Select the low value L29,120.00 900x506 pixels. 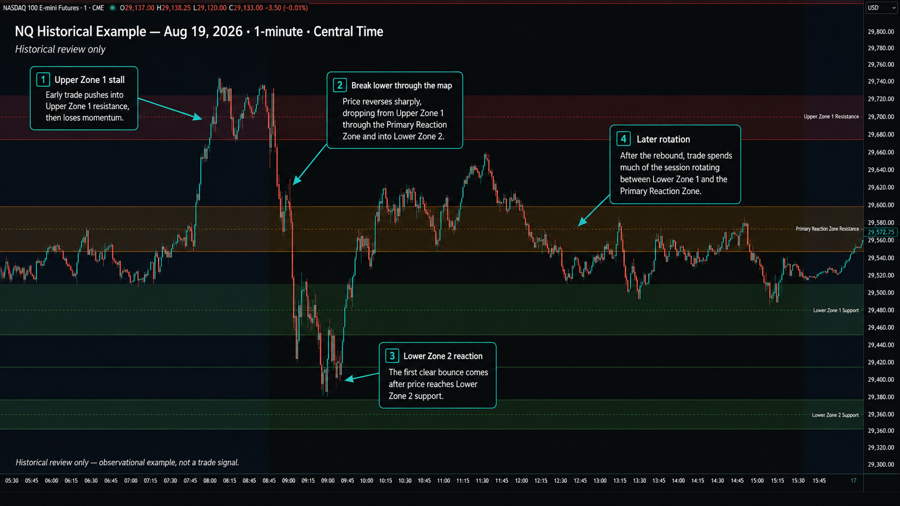(210, 8)
